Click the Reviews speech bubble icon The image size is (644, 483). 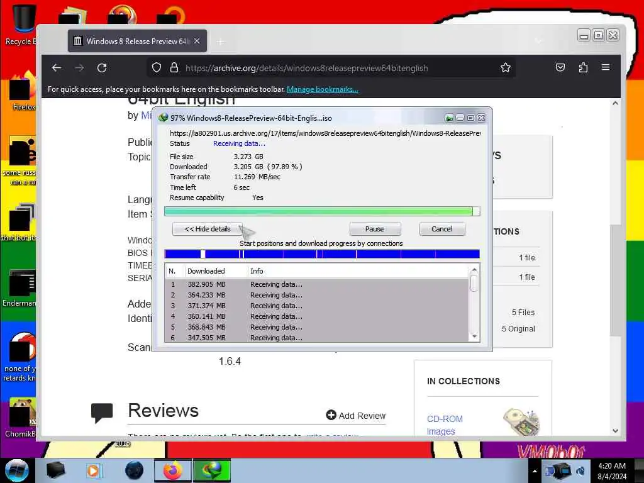point(102,413)
